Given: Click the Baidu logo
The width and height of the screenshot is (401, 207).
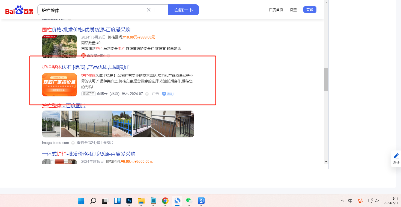Looking at the screenshot, I should [19, 10].
